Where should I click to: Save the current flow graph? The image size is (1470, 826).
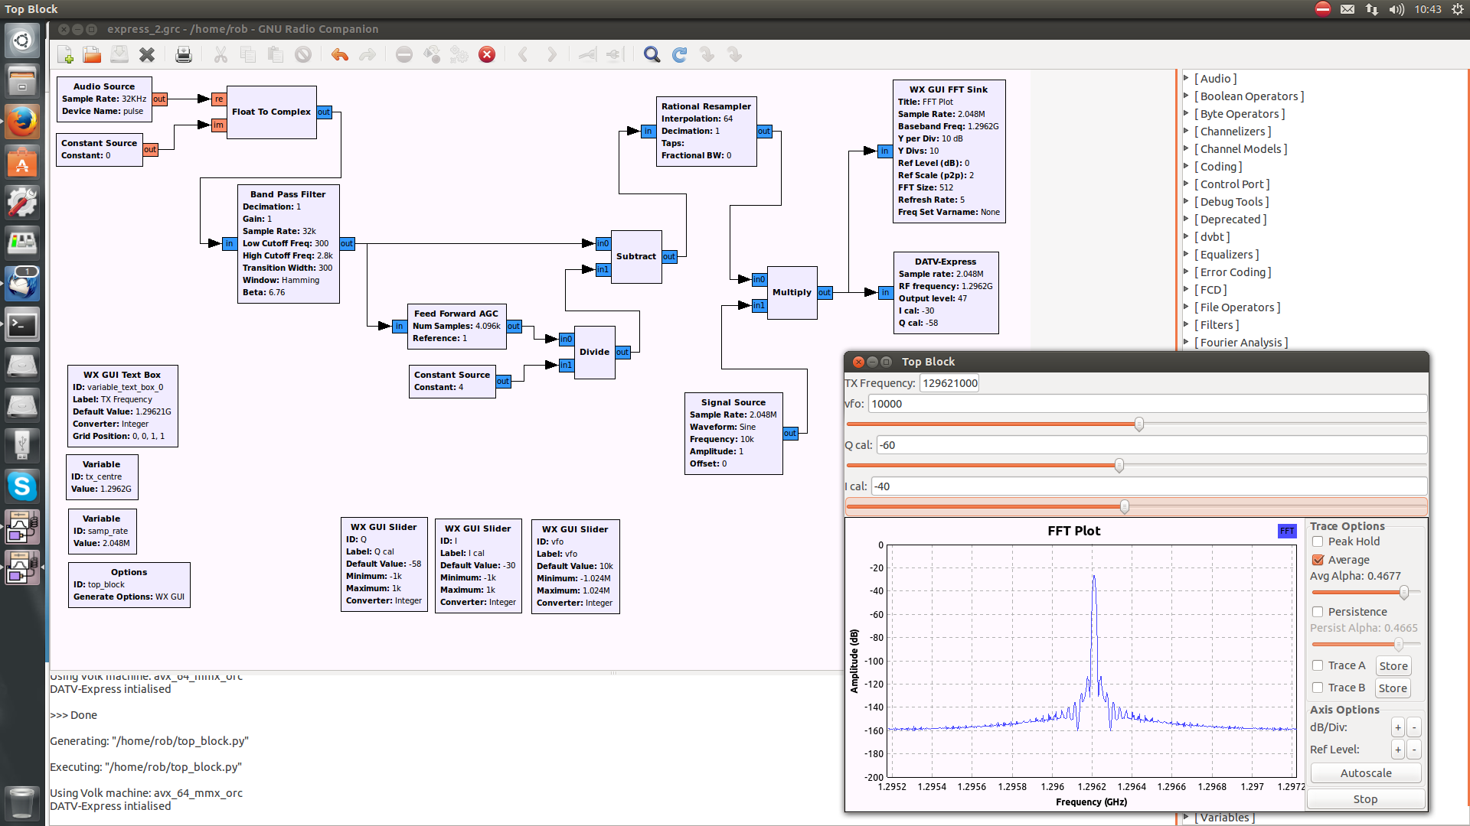119,54
